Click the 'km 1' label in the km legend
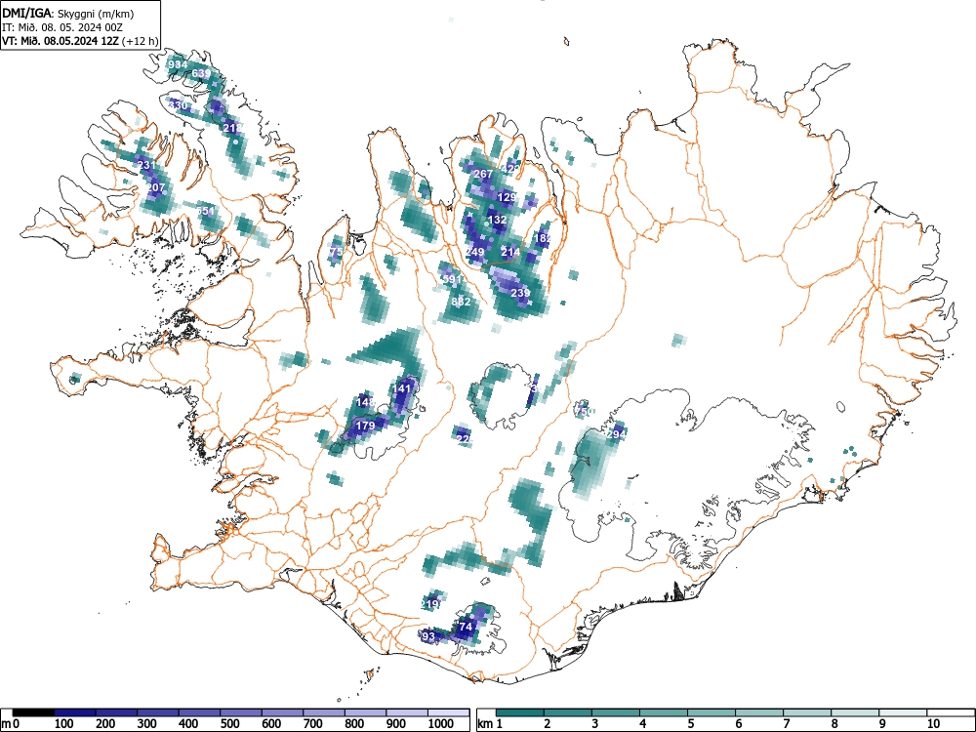Screen dimensions: 976x732 click(x=490, y=723)
